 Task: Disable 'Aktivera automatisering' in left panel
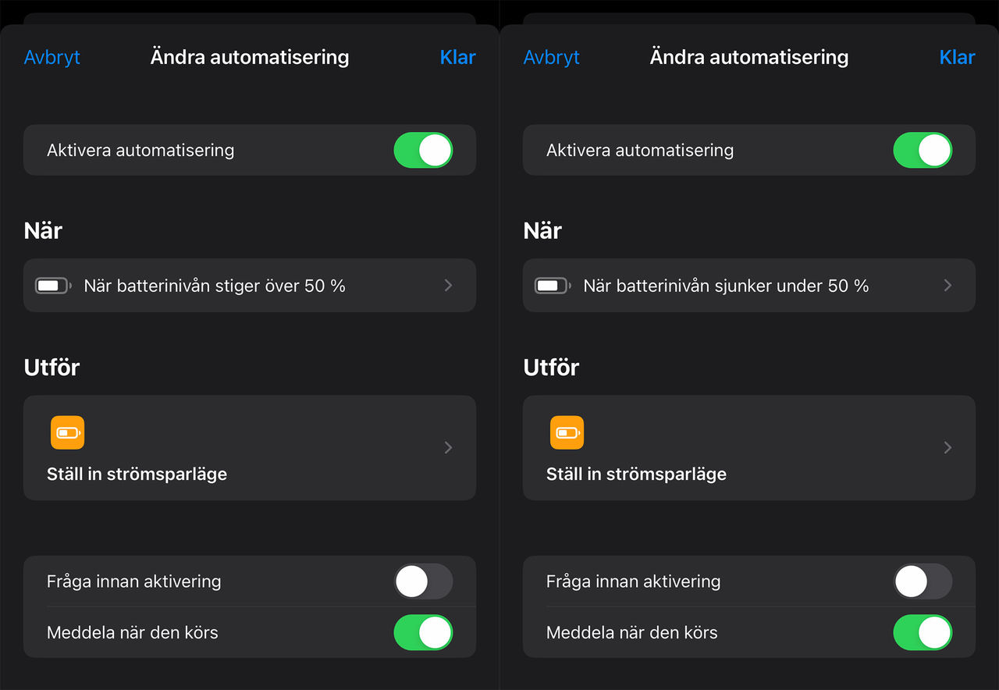423,150
